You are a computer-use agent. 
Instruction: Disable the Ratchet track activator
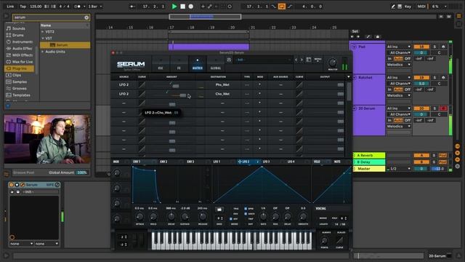tap(421, 78)
